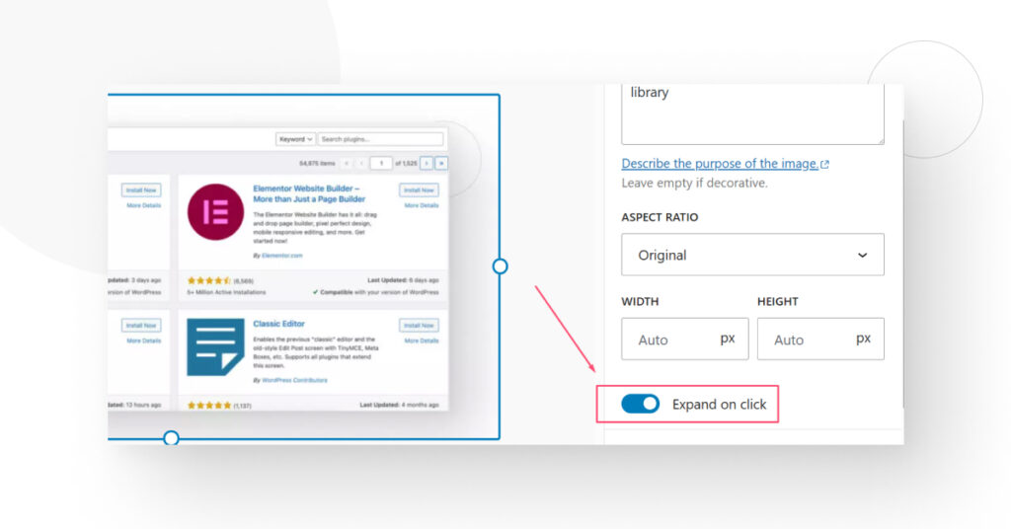Viewport: 1011px width, 529px height.
Task: Open the WordPress Contributors author link
Action: pyautogui.click(x=294, y=380)
